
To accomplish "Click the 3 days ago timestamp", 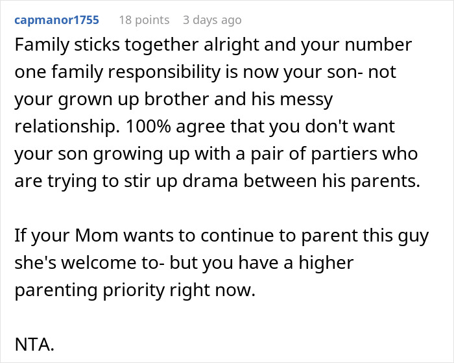I will tap(213, 19).
